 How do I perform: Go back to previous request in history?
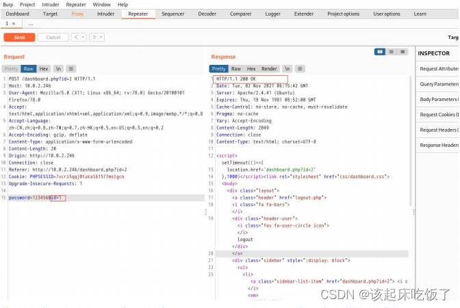point(76,37)
